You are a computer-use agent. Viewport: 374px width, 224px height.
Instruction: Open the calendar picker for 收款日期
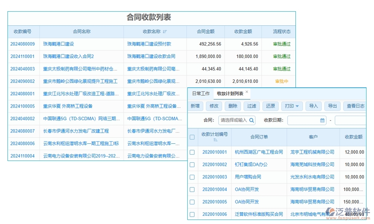322,120
